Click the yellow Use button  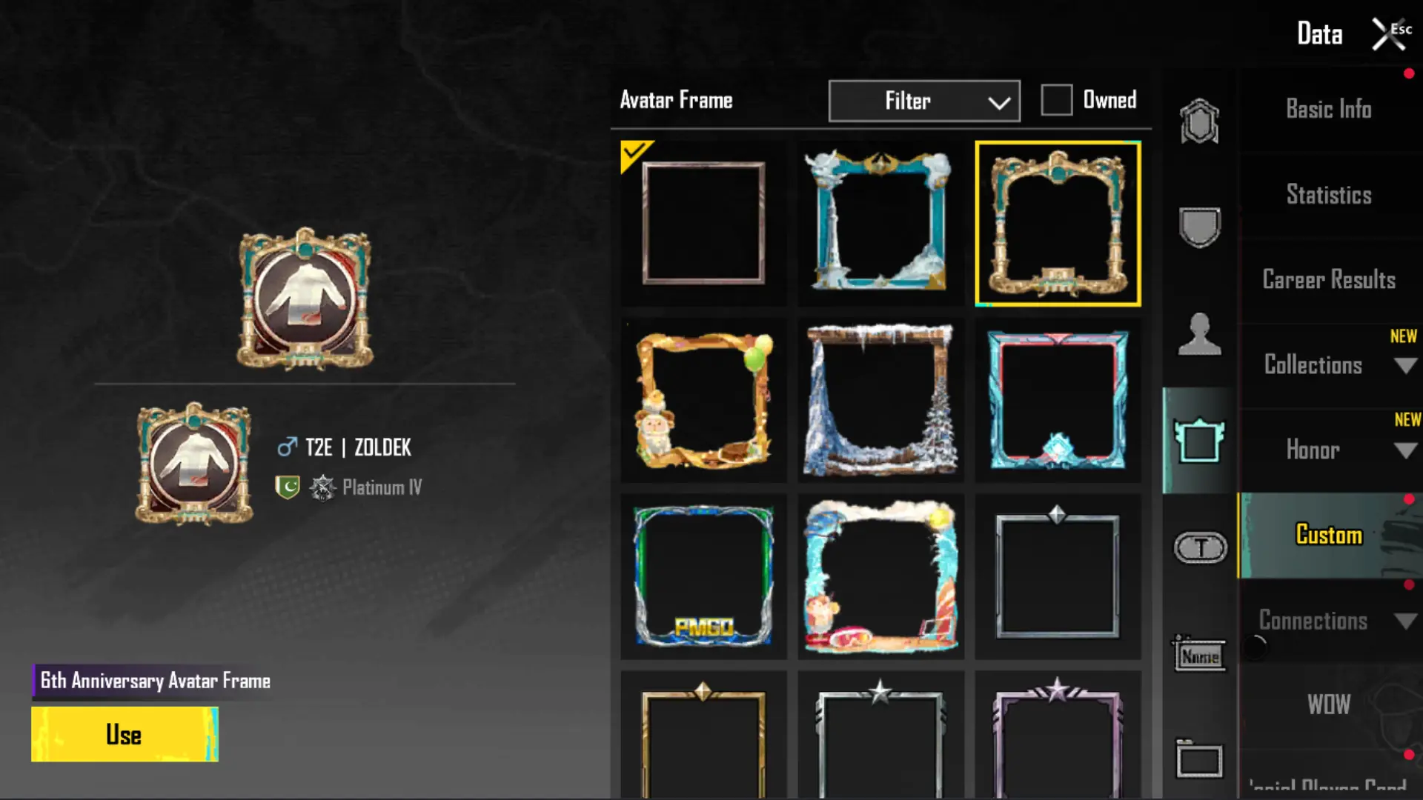125,734
